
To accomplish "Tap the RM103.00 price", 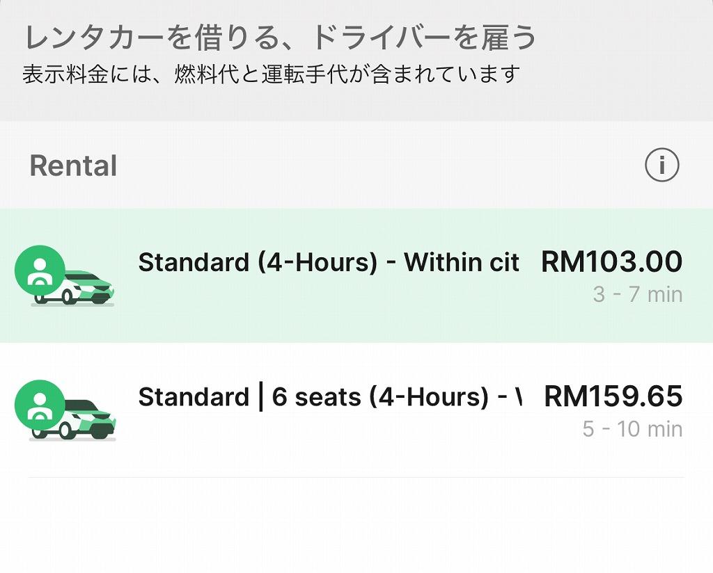I will (x=611, y=262).
